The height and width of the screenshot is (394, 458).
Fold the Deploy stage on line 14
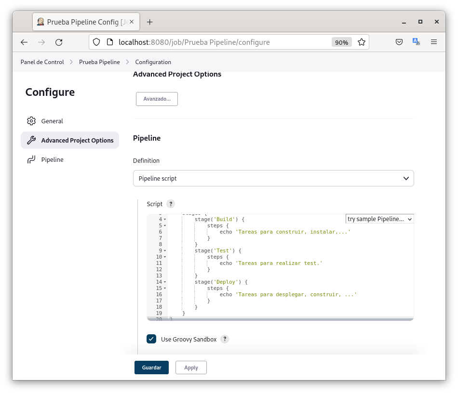coord(165,282)
